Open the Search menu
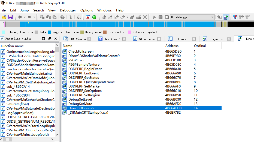 tap(38, 10)
